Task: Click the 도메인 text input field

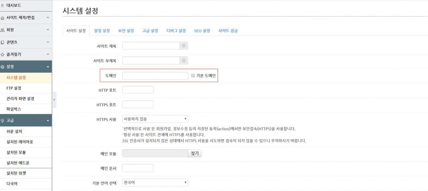Action: tap(155, 76)
